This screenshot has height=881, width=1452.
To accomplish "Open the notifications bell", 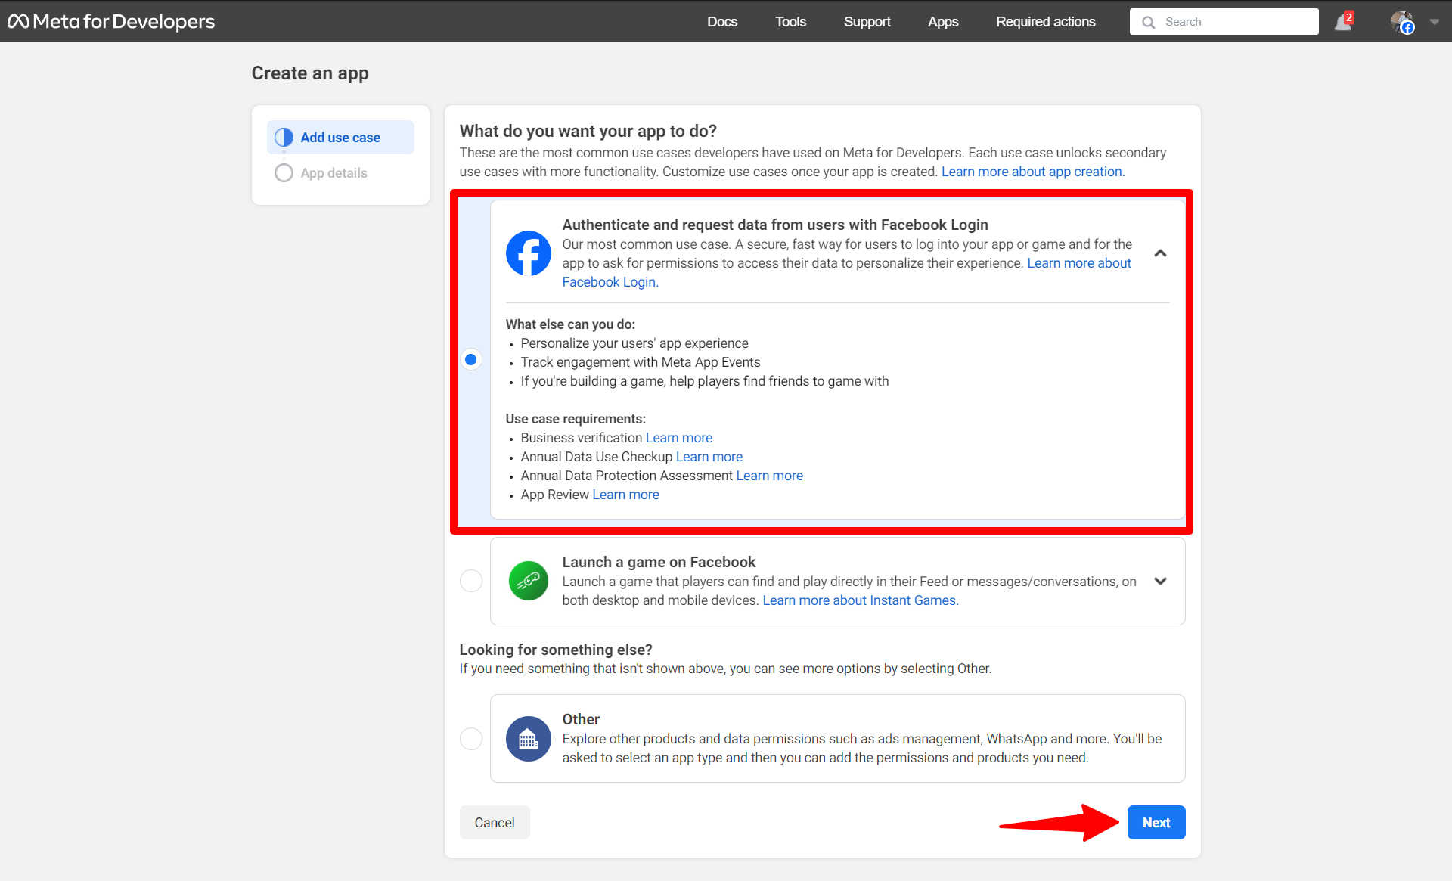I will point(1342,21).
